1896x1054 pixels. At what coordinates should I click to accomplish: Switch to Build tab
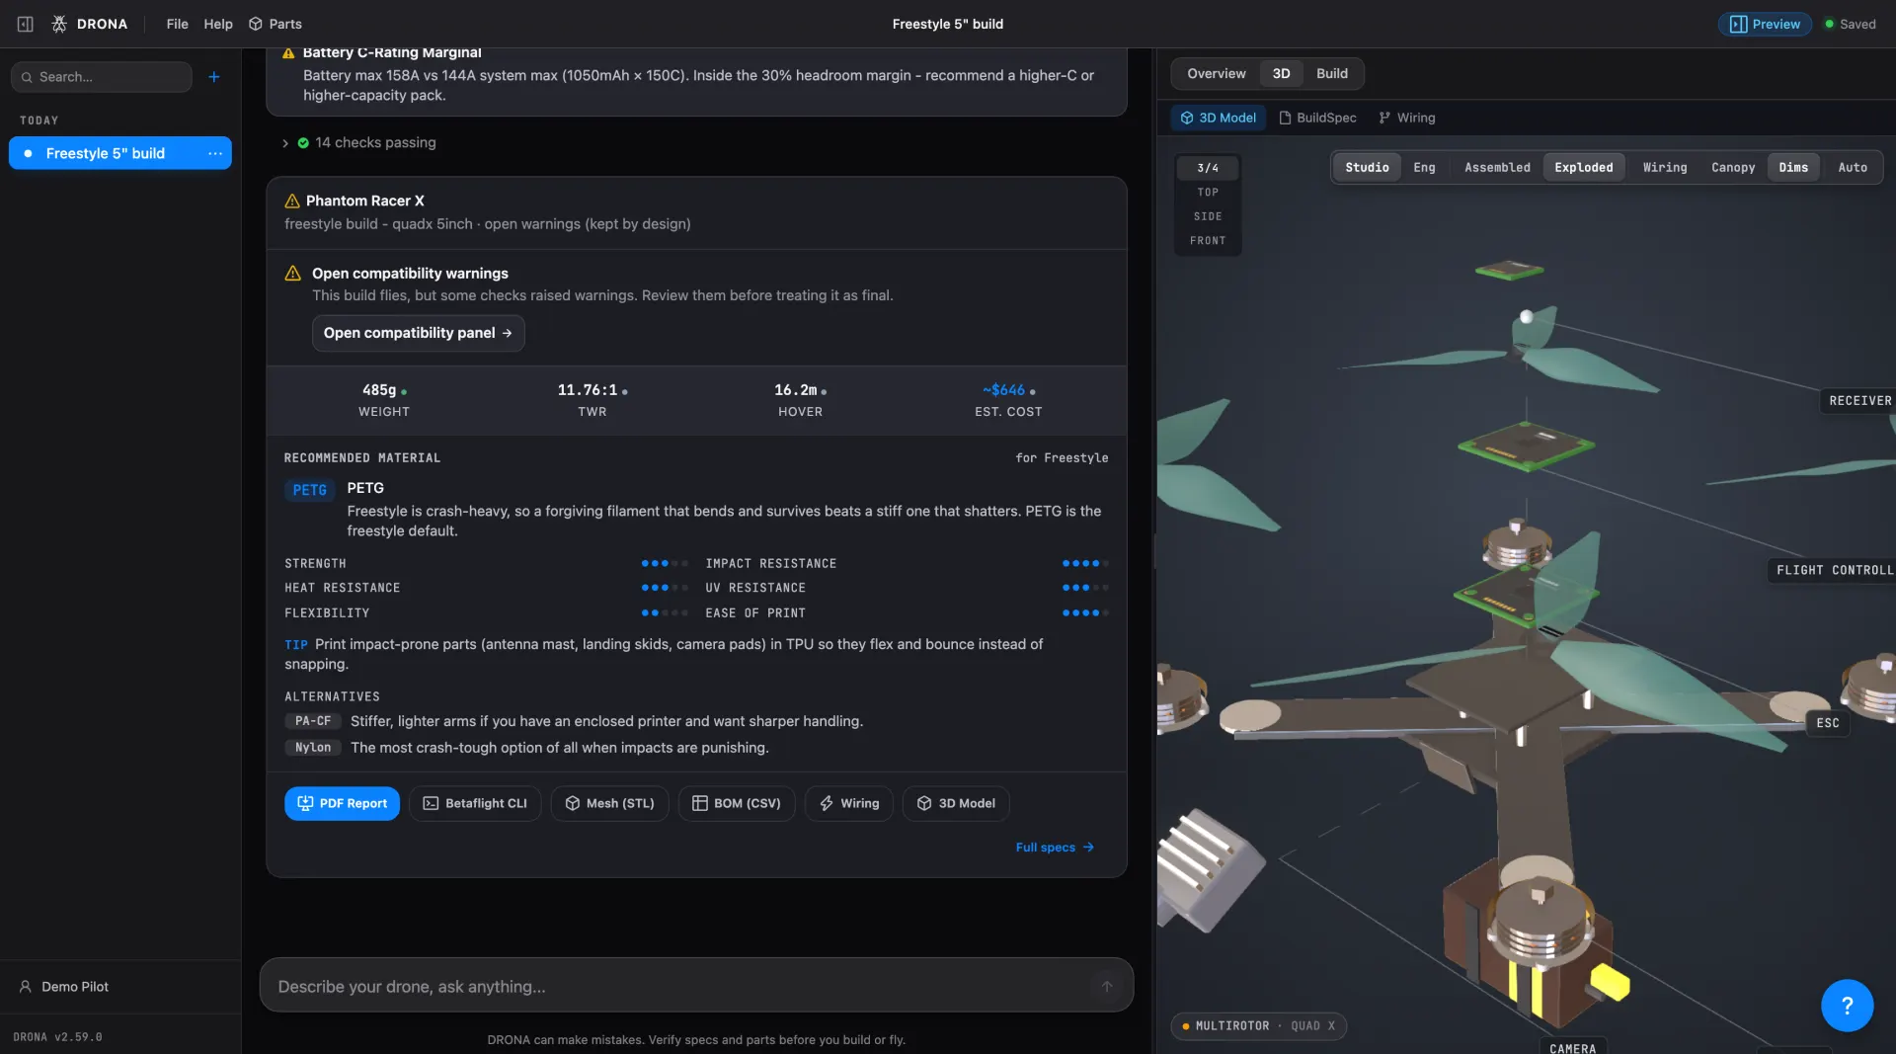click(x=1331, y=74)
